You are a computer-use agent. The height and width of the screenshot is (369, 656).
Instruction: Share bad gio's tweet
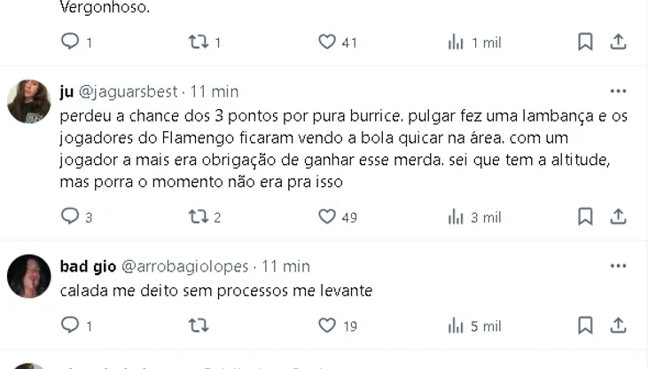618,326
